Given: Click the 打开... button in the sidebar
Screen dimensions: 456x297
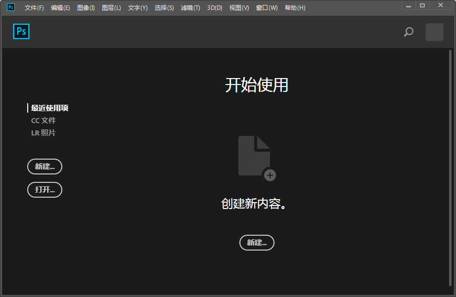Looking at the screenshot, I should [x=45, y=190].
